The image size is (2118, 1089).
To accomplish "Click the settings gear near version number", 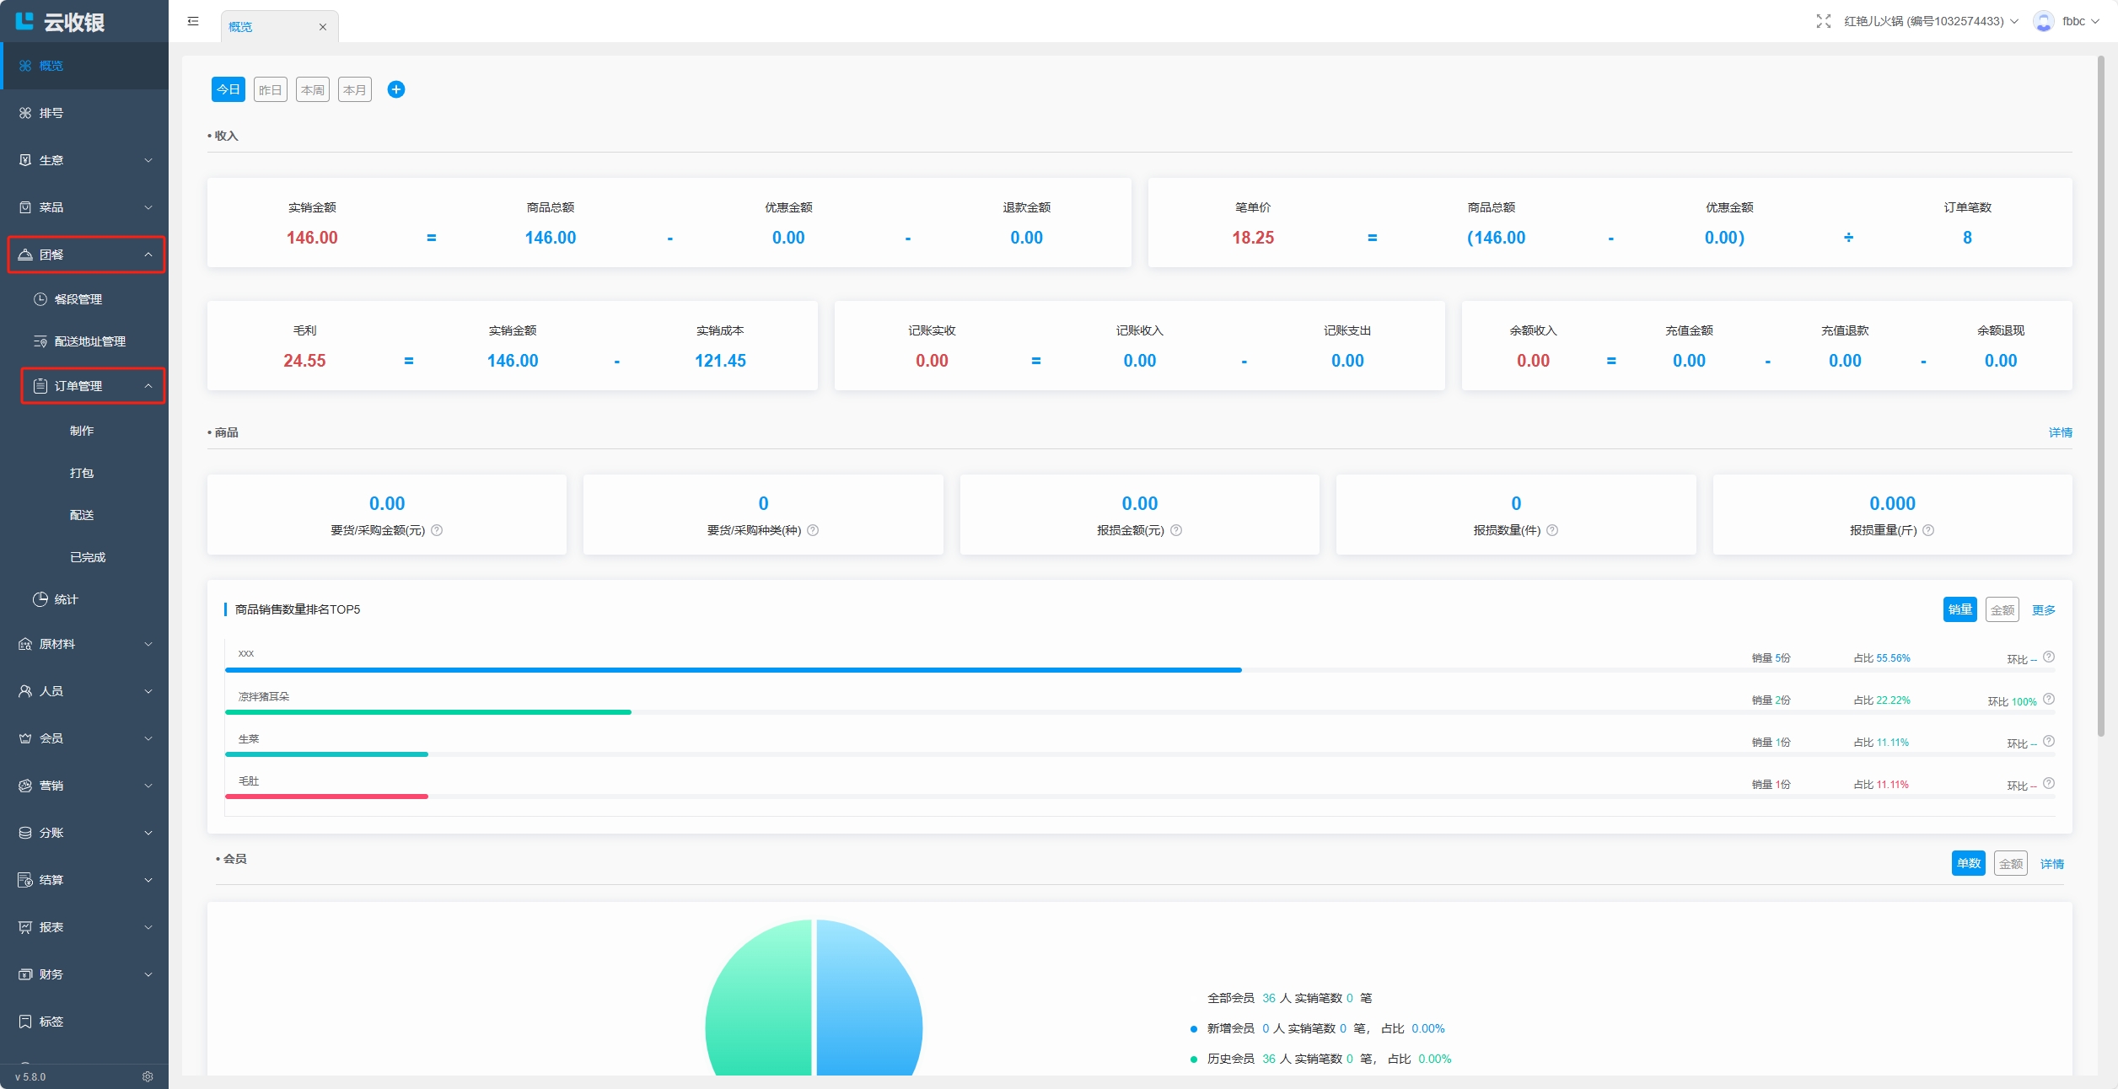I will click(x=148, y=1076).
